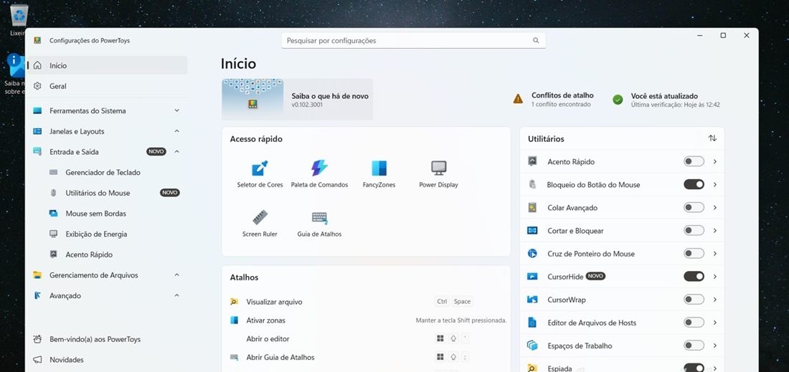Click the Cortar e Bloquear utility icon

click(532, 230)
